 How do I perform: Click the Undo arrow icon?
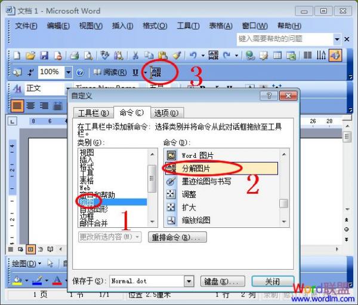coord(193,56)
